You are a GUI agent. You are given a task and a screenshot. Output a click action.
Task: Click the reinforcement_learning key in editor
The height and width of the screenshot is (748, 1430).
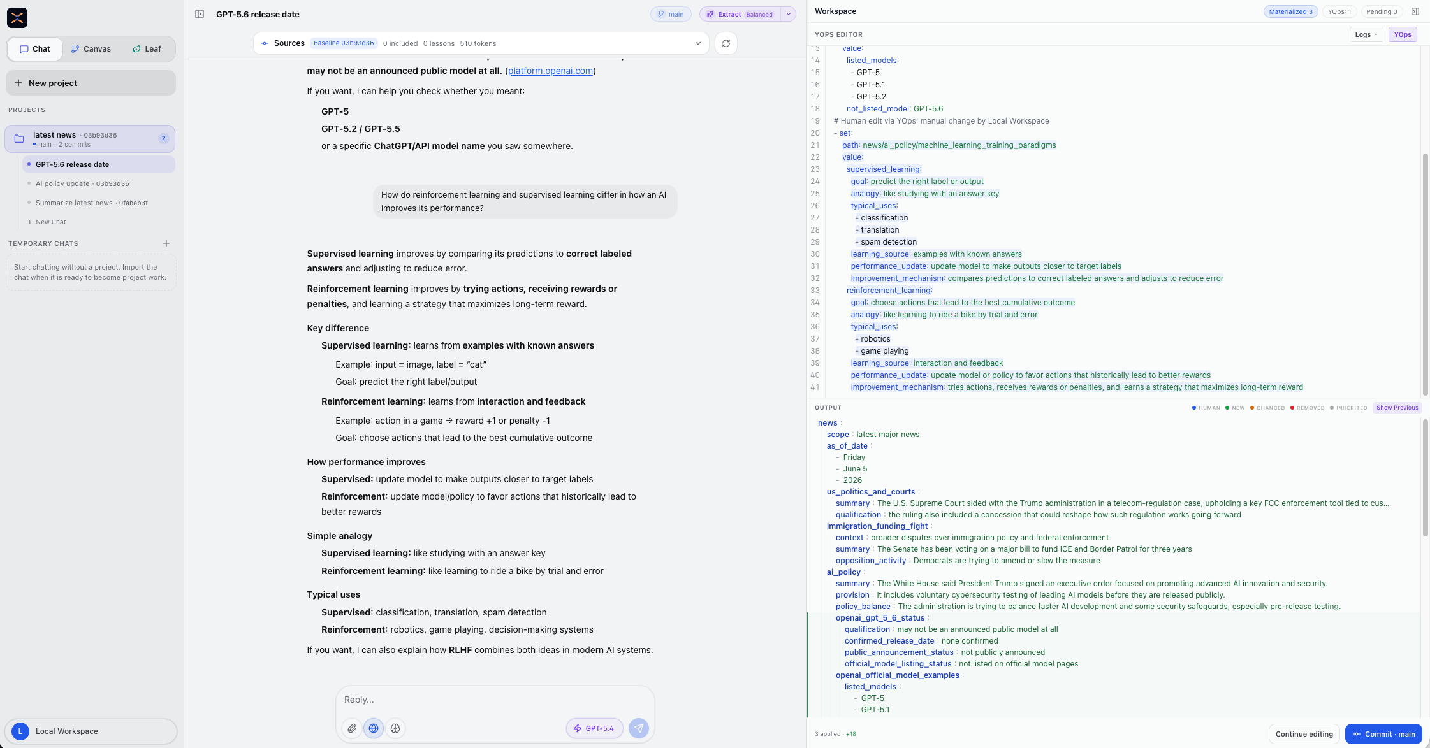pyautogui.click(x=889, y=291)
